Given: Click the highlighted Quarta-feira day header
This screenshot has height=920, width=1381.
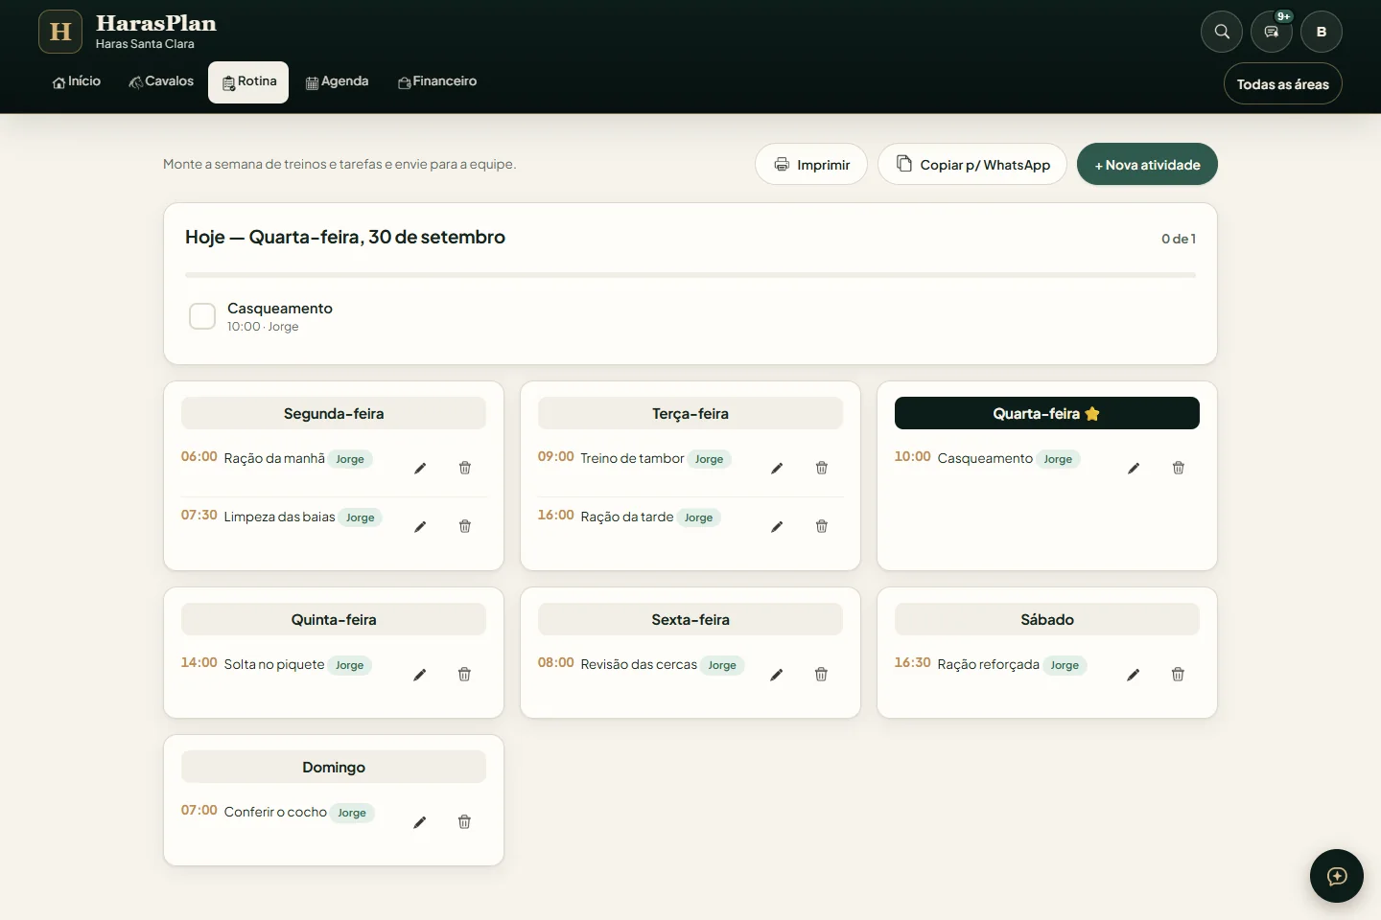Looking at the screenshot, I should pyautogui.click(x=1047, y=413).
